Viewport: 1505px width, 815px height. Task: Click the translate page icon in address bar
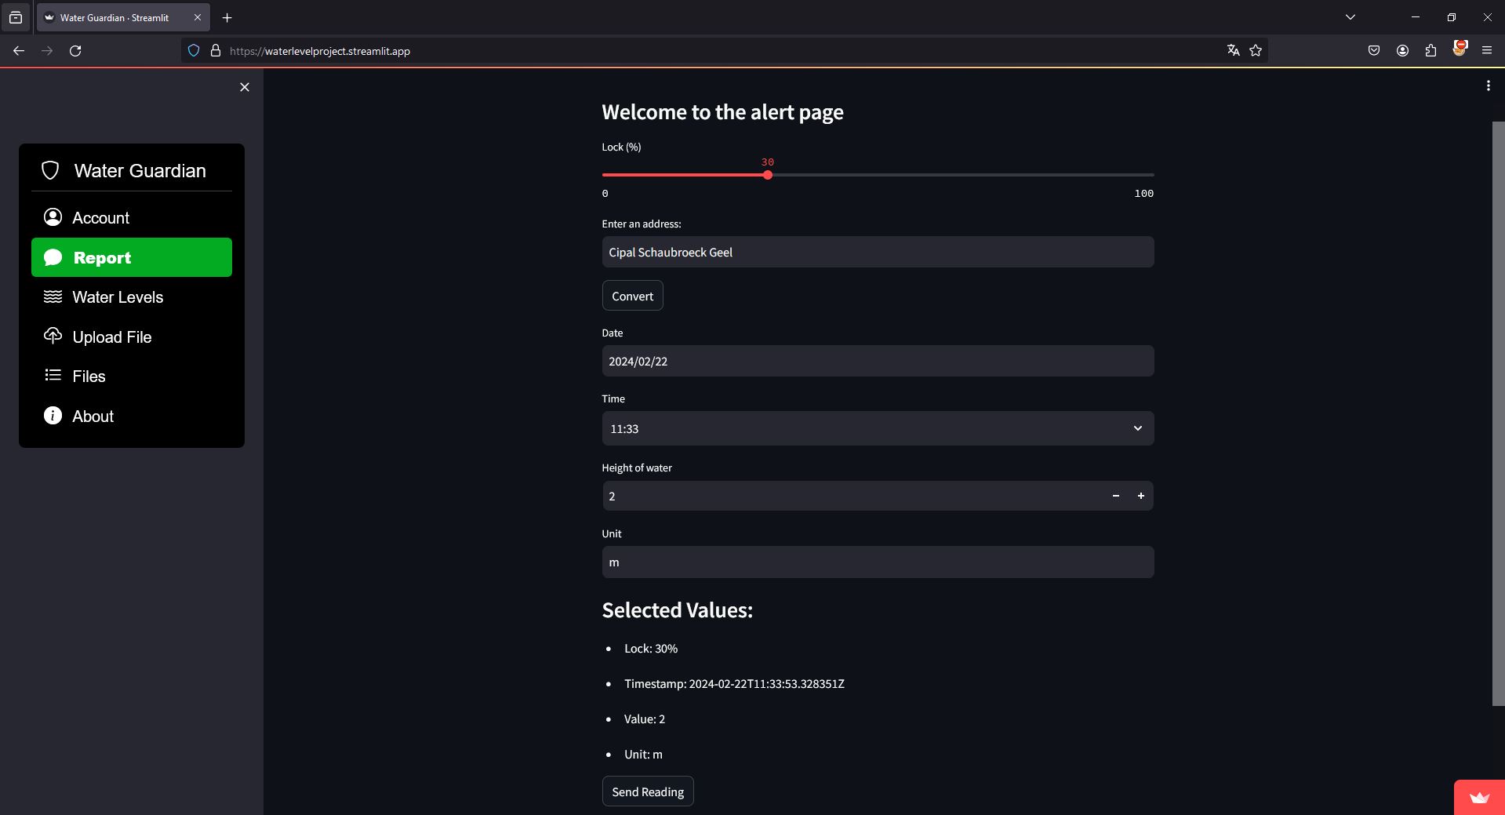pos(1233,51)
